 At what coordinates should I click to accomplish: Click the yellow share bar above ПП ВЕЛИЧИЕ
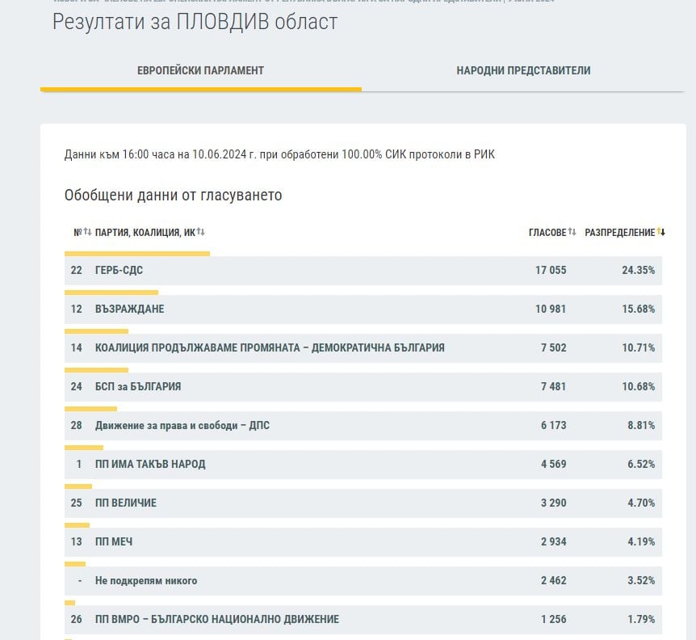(x=78, y=486)
